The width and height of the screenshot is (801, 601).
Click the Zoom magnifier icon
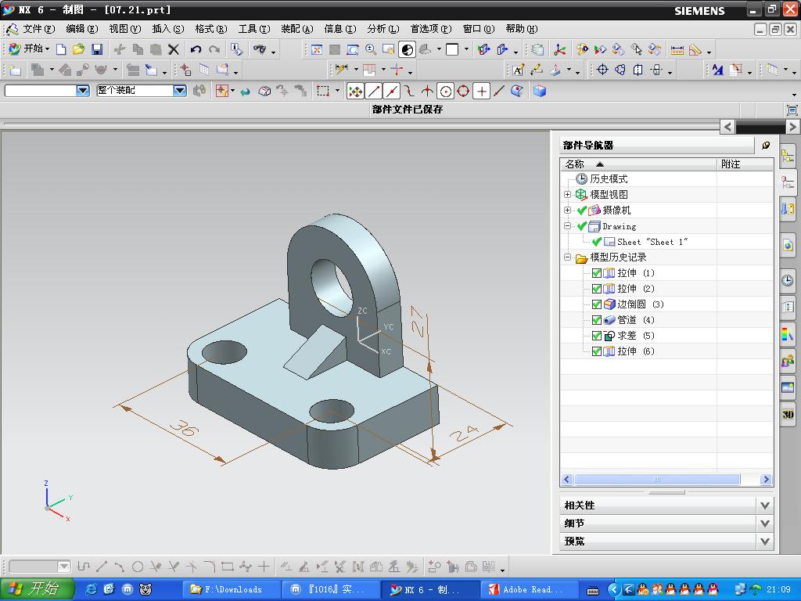click(371, 49)
